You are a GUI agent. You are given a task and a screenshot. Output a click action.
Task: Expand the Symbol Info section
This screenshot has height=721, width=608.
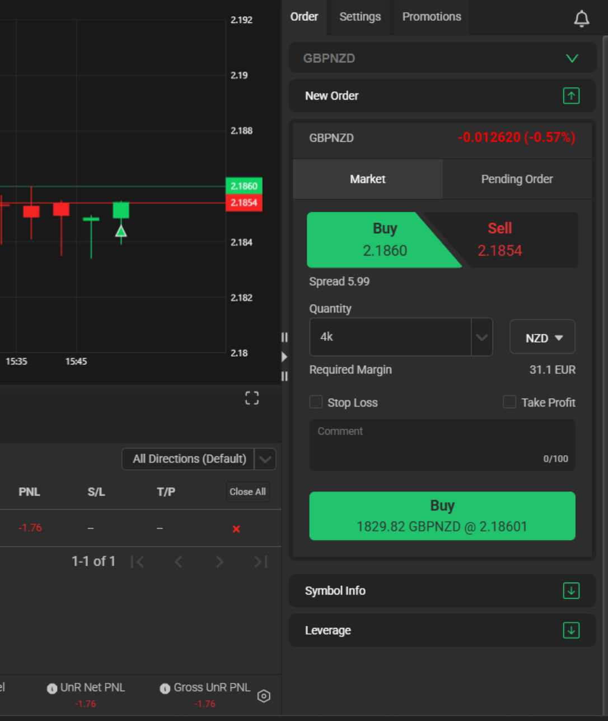[x=571, y=591]
